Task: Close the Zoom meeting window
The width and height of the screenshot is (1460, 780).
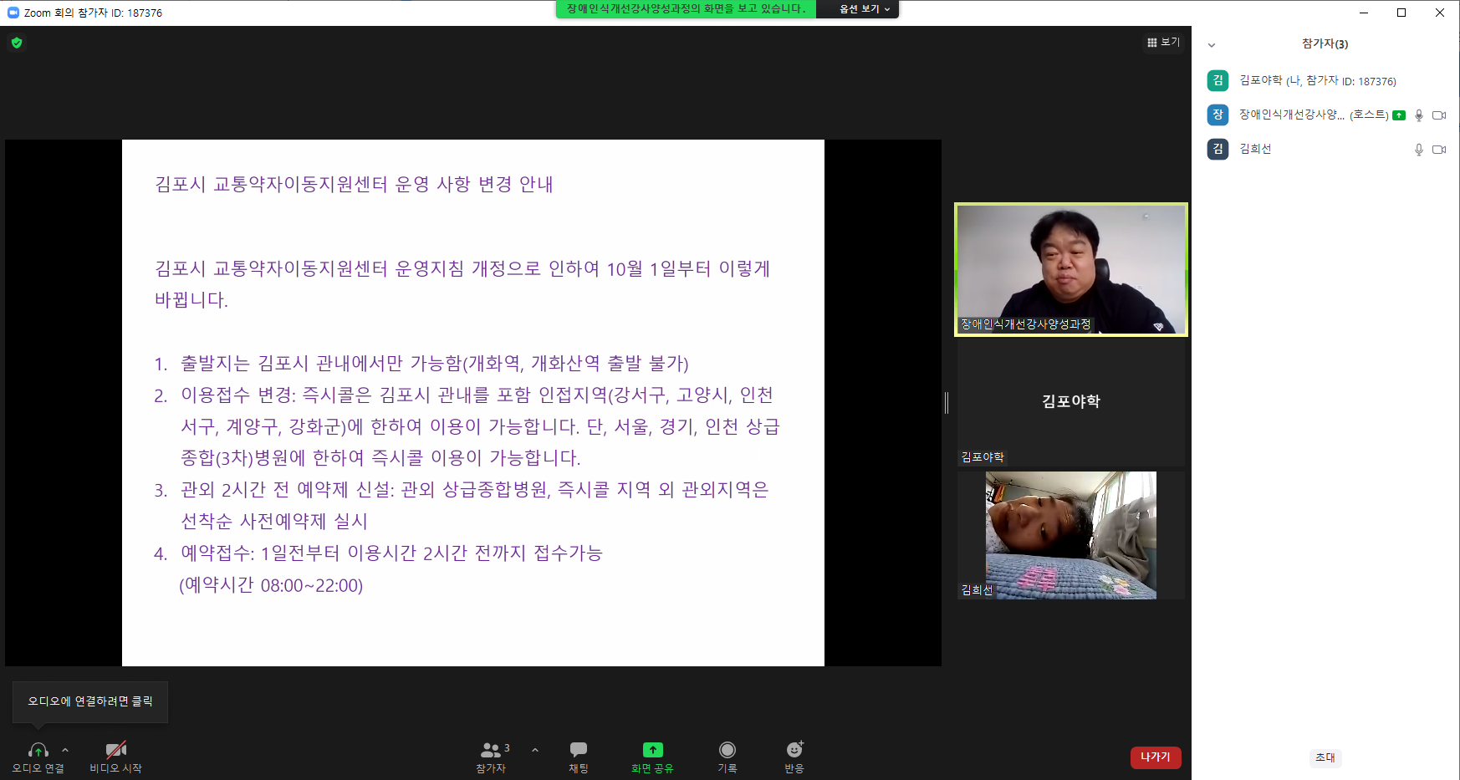Action: [1440, 13]
